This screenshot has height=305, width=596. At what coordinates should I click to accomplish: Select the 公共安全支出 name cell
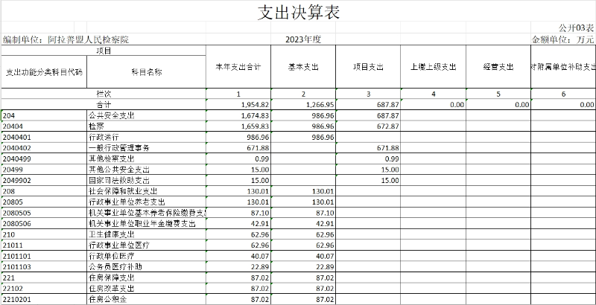[147, 115]
